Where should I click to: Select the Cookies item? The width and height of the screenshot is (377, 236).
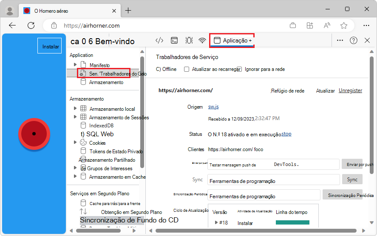coord(97,143)
